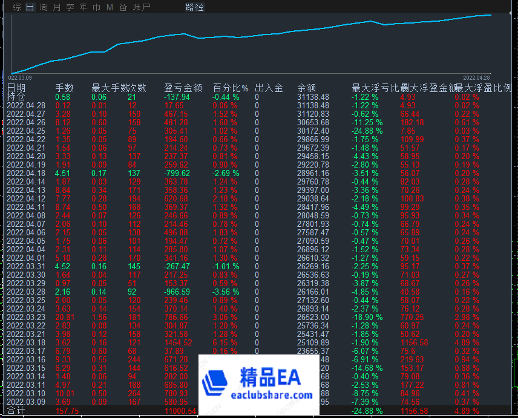
Task: Click the 余额 column header
Action: (307, 88)
